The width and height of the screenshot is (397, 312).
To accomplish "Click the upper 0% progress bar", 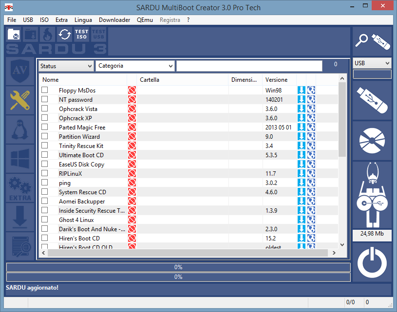I will (178, 267).
